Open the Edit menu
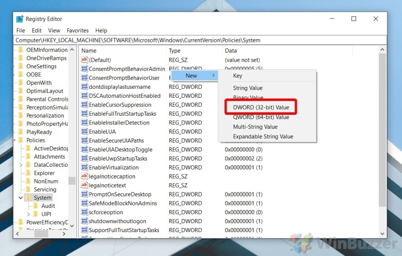402x256 pixels. pos(37,31)
